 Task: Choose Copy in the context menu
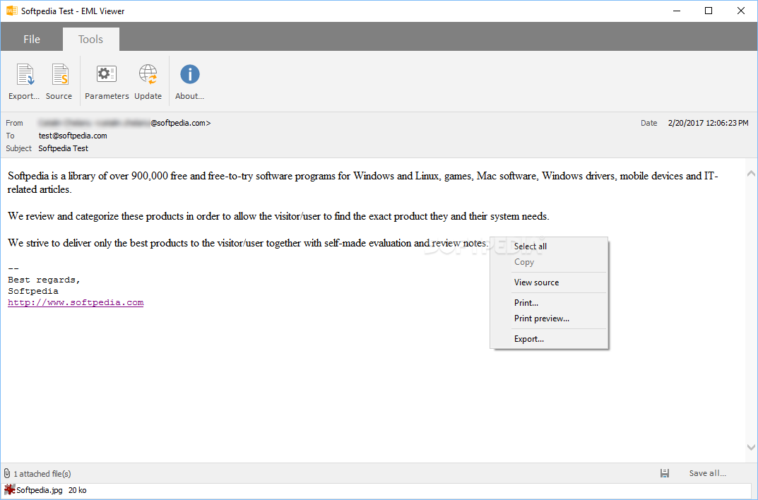pyautogui.click(x=549, y=262)
